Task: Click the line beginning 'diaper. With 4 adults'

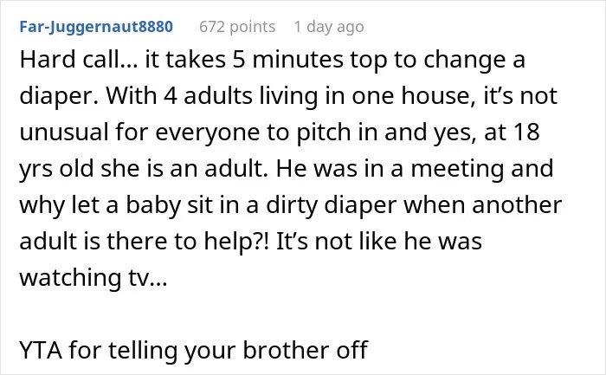Action: (x=288, y=96)
